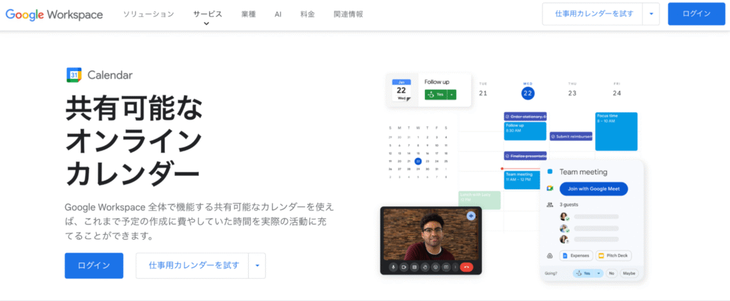Image resolution: width=730 pixels, height=301 pixels.
Task: Click the blue Focus time event block
Action: tap(616, 131)
